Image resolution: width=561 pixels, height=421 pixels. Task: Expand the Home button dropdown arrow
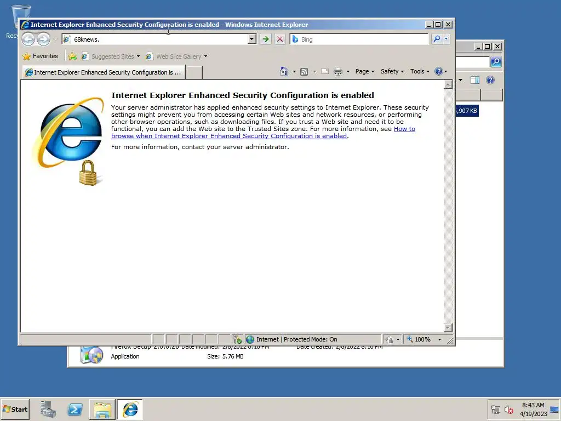294,71
